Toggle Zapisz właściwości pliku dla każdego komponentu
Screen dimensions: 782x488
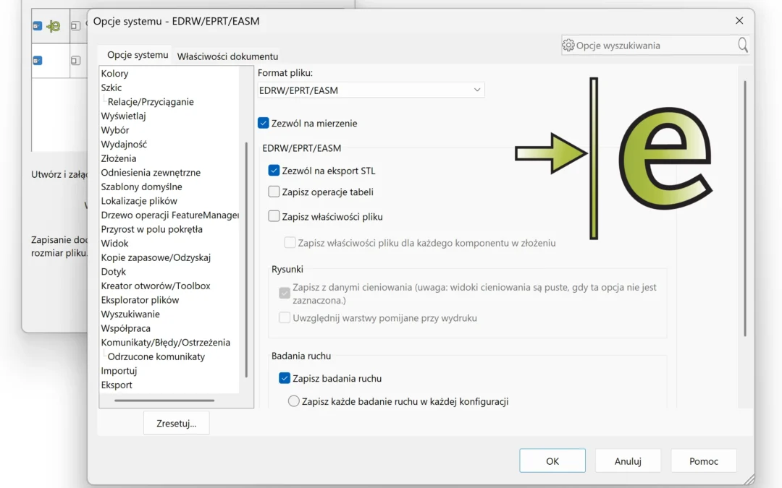(290, 242)
